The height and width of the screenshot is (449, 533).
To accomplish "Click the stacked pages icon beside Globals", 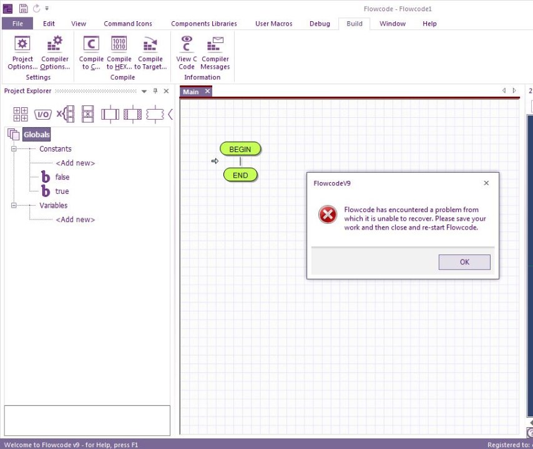I will point(14,135).
